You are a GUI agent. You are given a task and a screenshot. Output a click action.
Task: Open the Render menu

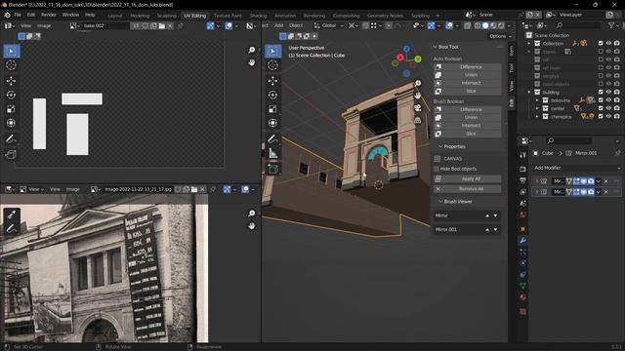point(49,15)
